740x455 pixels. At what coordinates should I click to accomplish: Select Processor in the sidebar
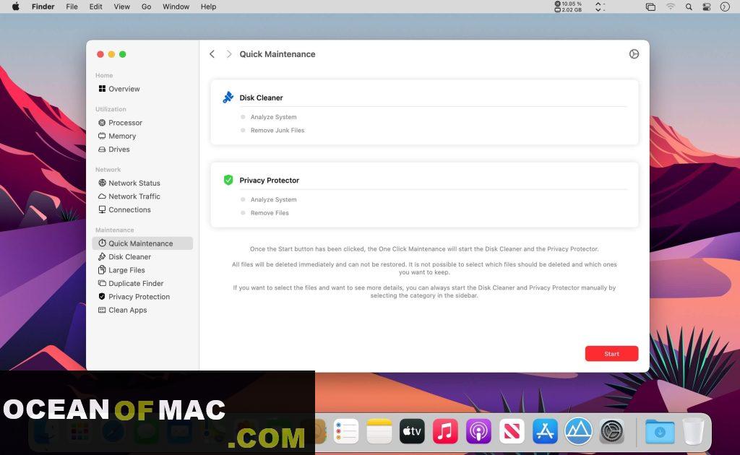[120, 123]
